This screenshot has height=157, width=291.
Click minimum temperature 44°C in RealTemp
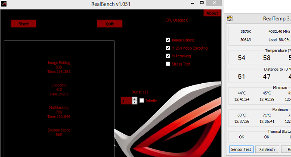click(241, 93)
